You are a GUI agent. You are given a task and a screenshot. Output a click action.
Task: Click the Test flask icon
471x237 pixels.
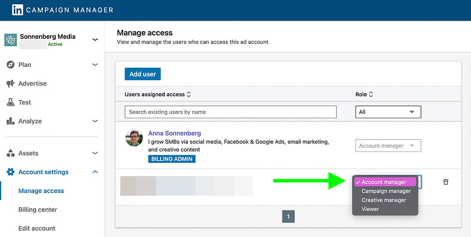tap(11, 102)
